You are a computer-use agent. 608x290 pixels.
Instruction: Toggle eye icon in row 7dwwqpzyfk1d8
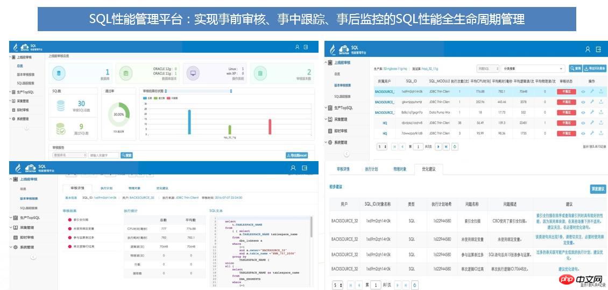click(583, 133)
